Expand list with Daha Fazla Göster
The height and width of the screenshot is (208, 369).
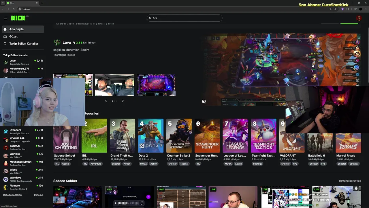pyautogui.click(x=13, y=195)
